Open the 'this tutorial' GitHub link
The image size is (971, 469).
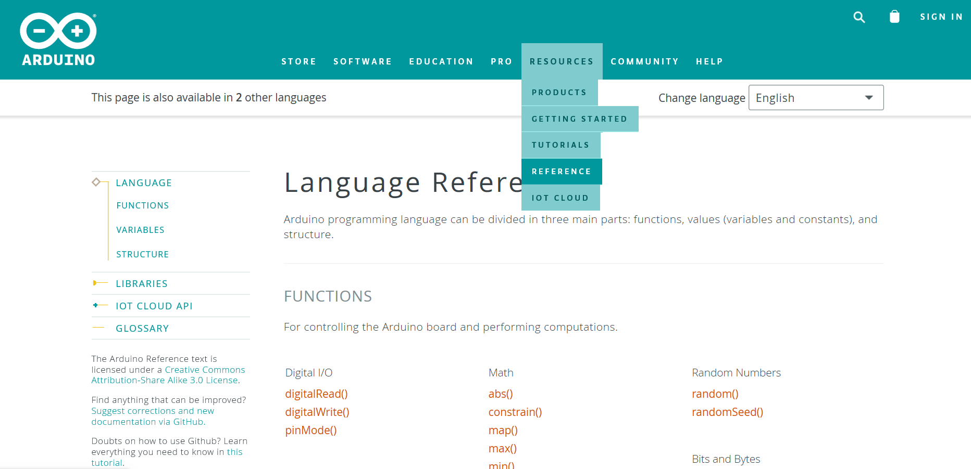pos(167,458)
